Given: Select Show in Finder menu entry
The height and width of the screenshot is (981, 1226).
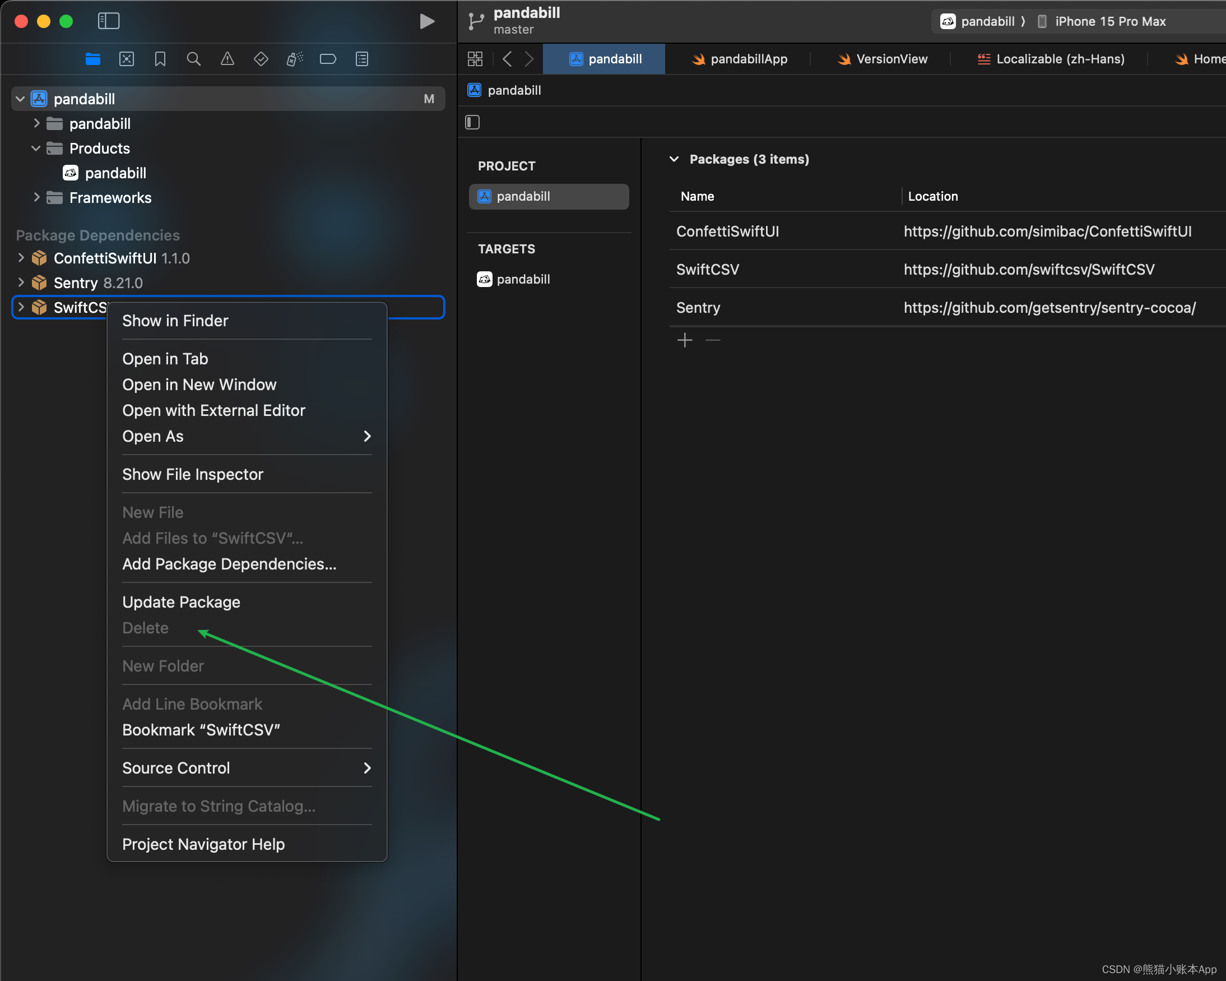Looking at the screenshot, I should coord(175,321).
